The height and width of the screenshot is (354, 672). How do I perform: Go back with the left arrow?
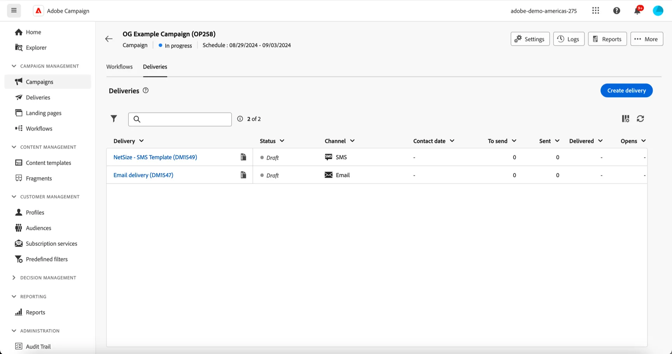click(109, 39)
